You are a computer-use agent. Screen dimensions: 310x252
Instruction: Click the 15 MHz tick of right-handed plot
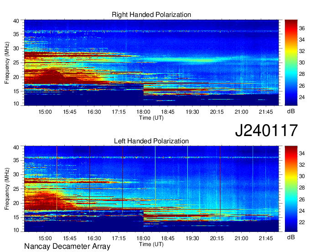tap(16, 91)
